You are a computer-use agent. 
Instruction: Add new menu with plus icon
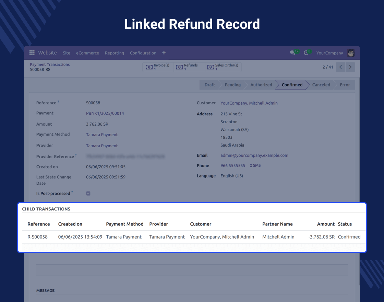coord(164,53)
